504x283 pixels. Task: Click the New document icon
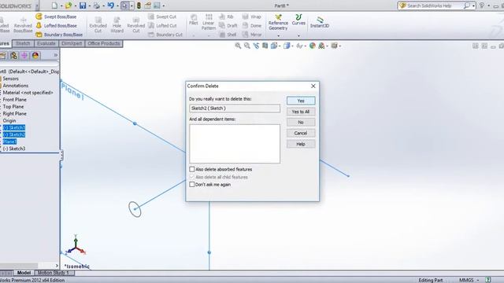tap(54, 6)
